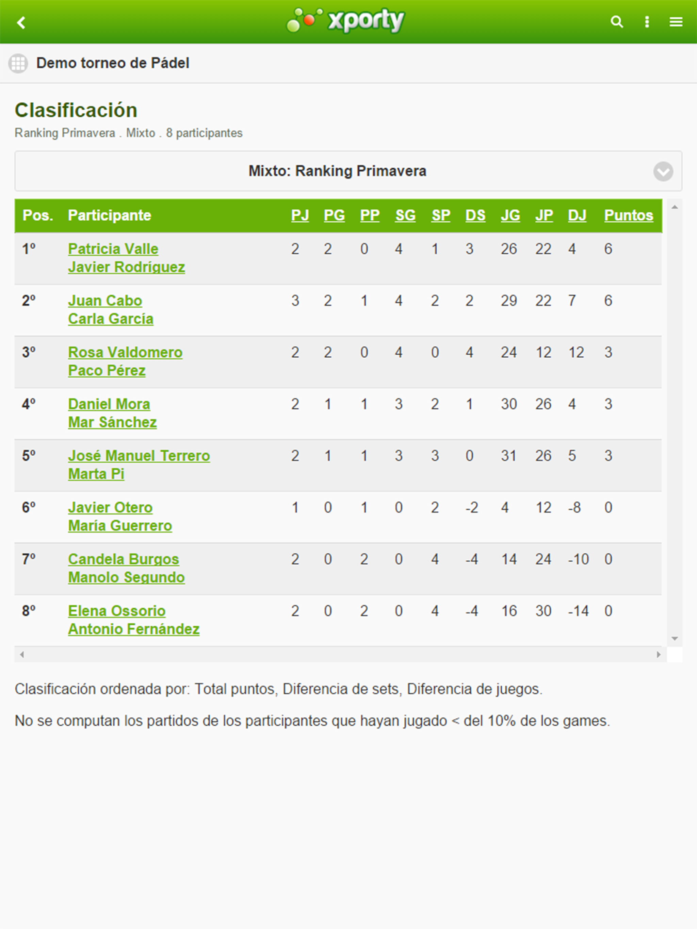697x929 pixels.
Task: Open the three-dot options menu
Action: coord(647,22)
